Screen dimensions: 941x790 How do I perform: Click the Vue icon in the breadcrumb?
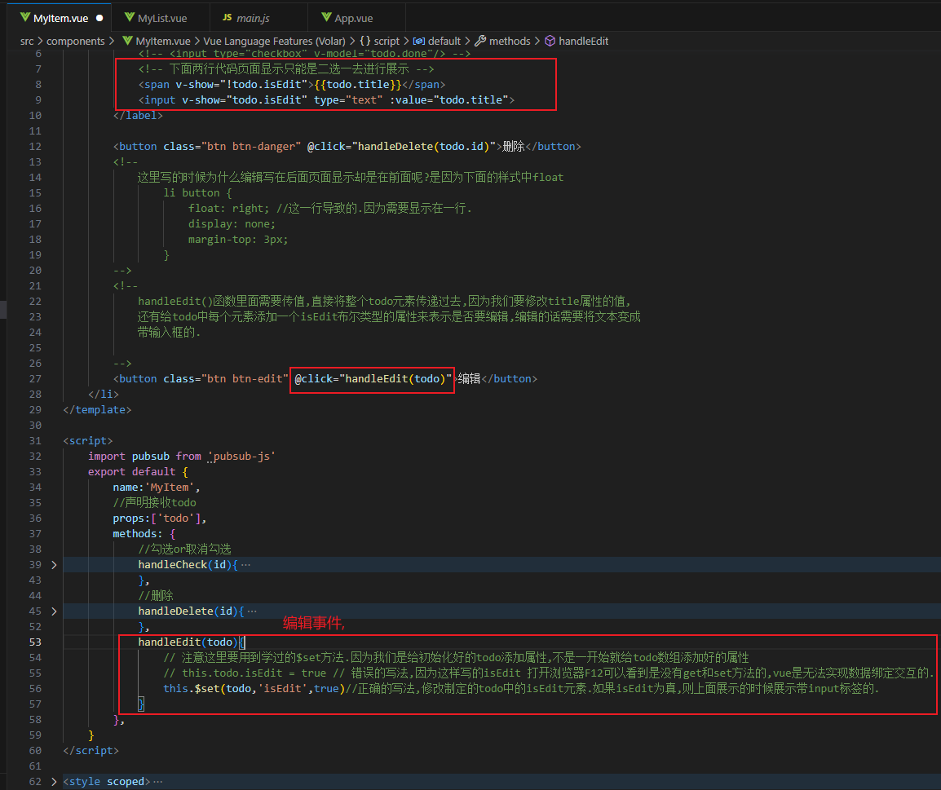click(127, 41)
